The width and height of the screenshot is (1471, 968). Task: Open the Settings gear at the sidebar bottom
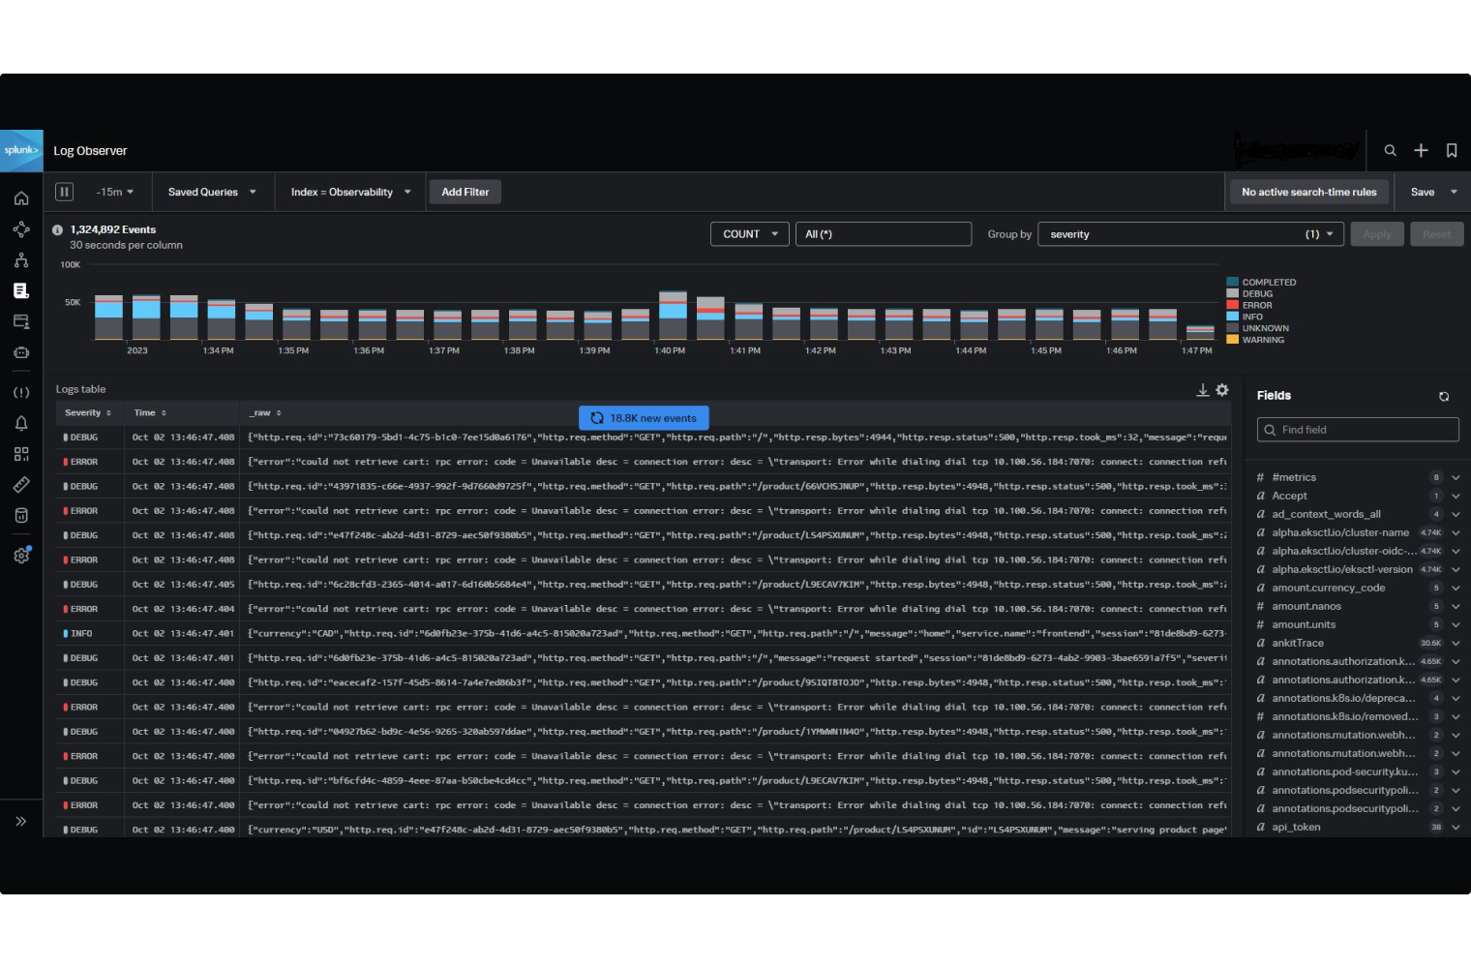pos(21,554)
